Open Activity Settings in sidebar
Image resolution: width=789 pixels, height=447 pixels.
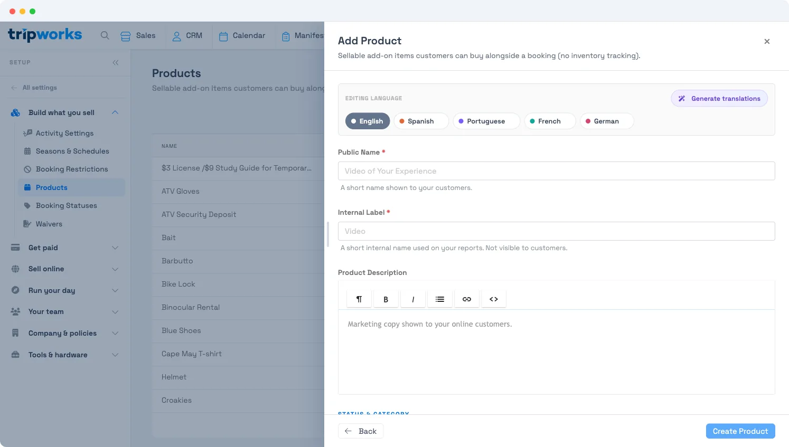tap(71, 133)
